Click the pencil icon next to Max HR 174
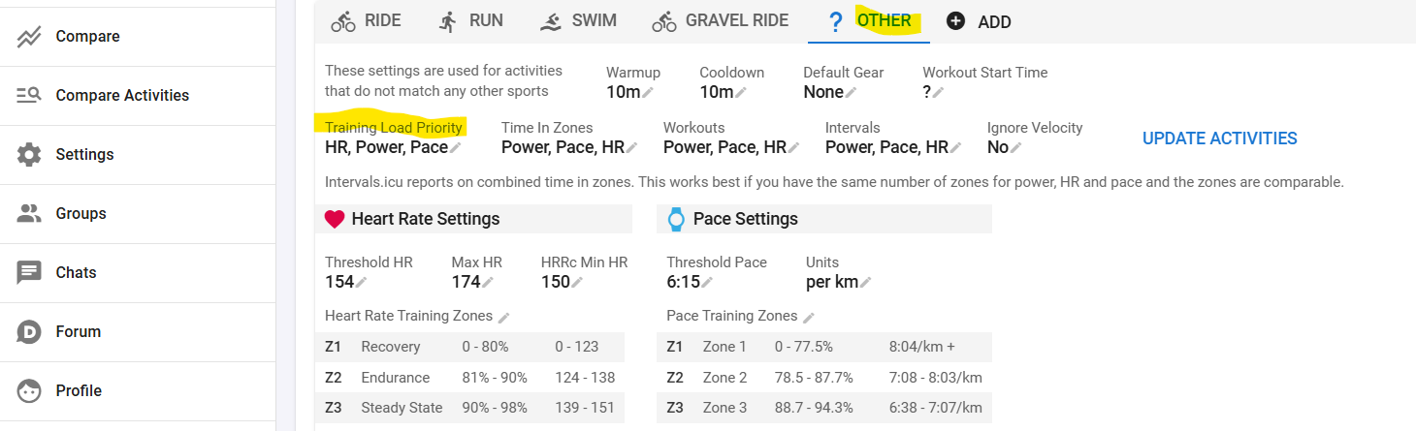 (x=488, y=283)
